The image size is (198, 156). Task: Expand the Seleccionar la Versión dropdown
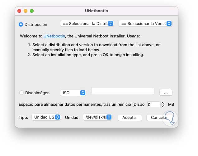click(145, 23)
